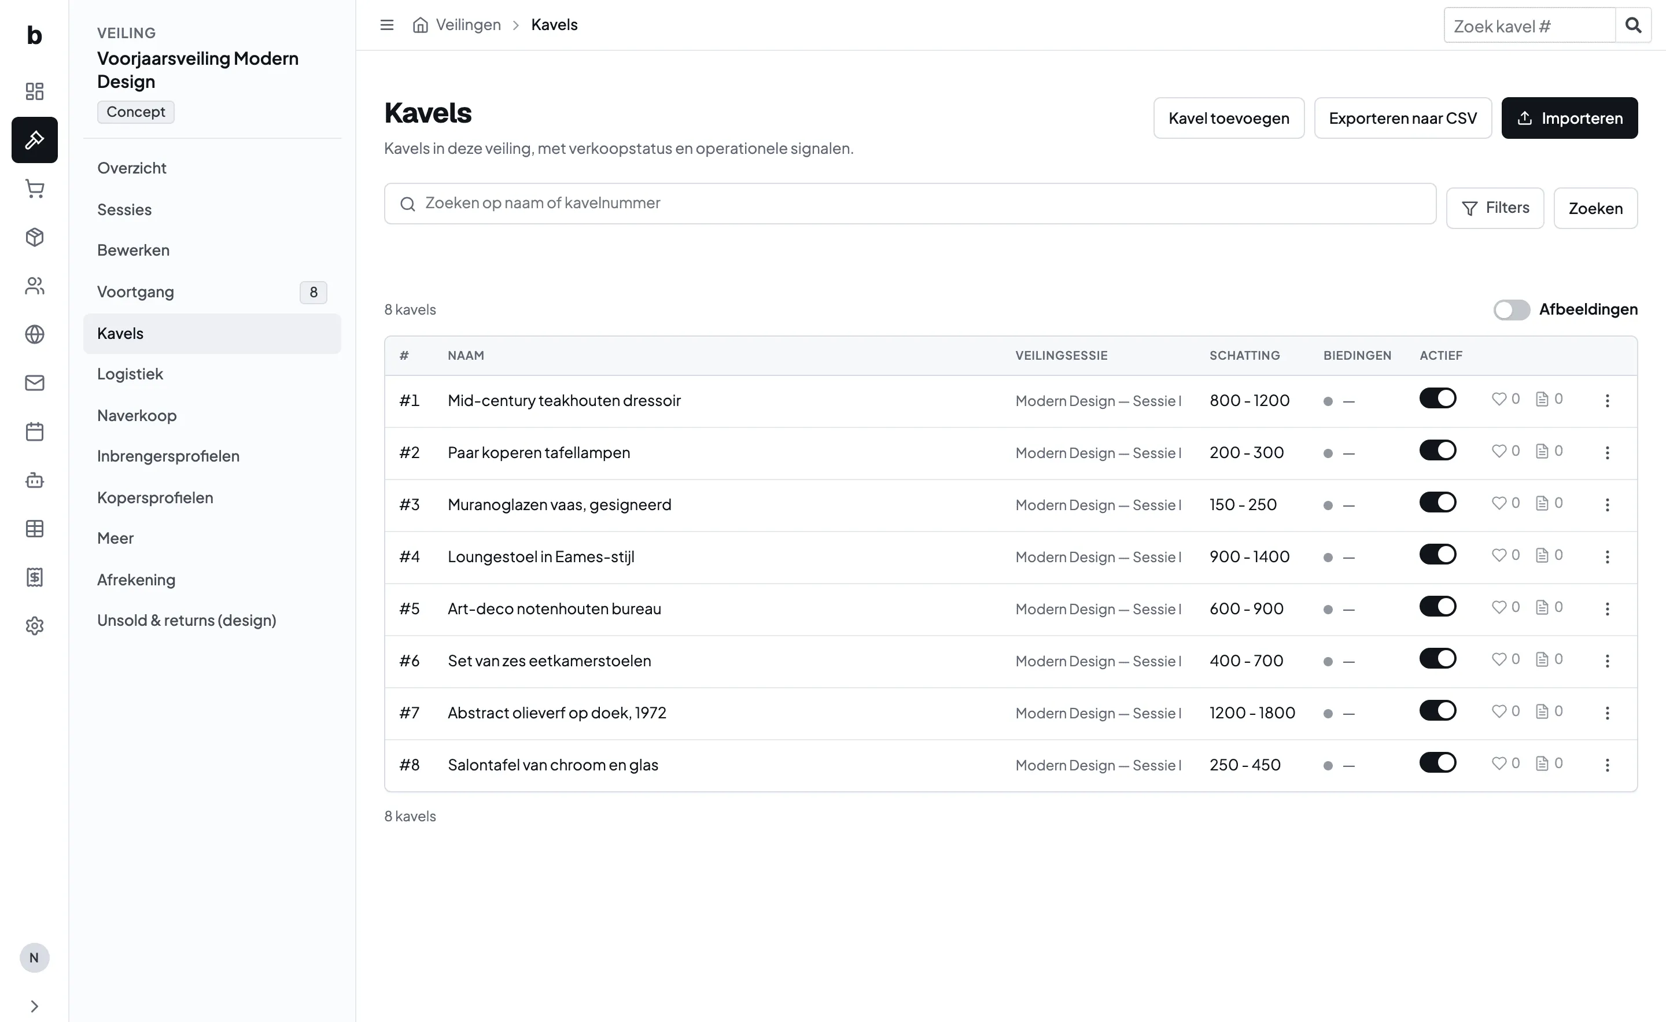Go to Overzicht in the auction menu
1666x1022 pixels.
212,168
